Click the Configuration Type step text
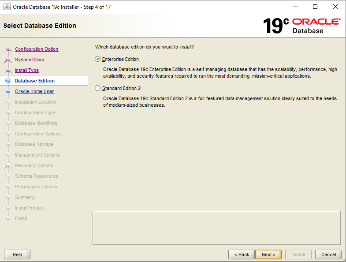 click(x=35, y=112)
